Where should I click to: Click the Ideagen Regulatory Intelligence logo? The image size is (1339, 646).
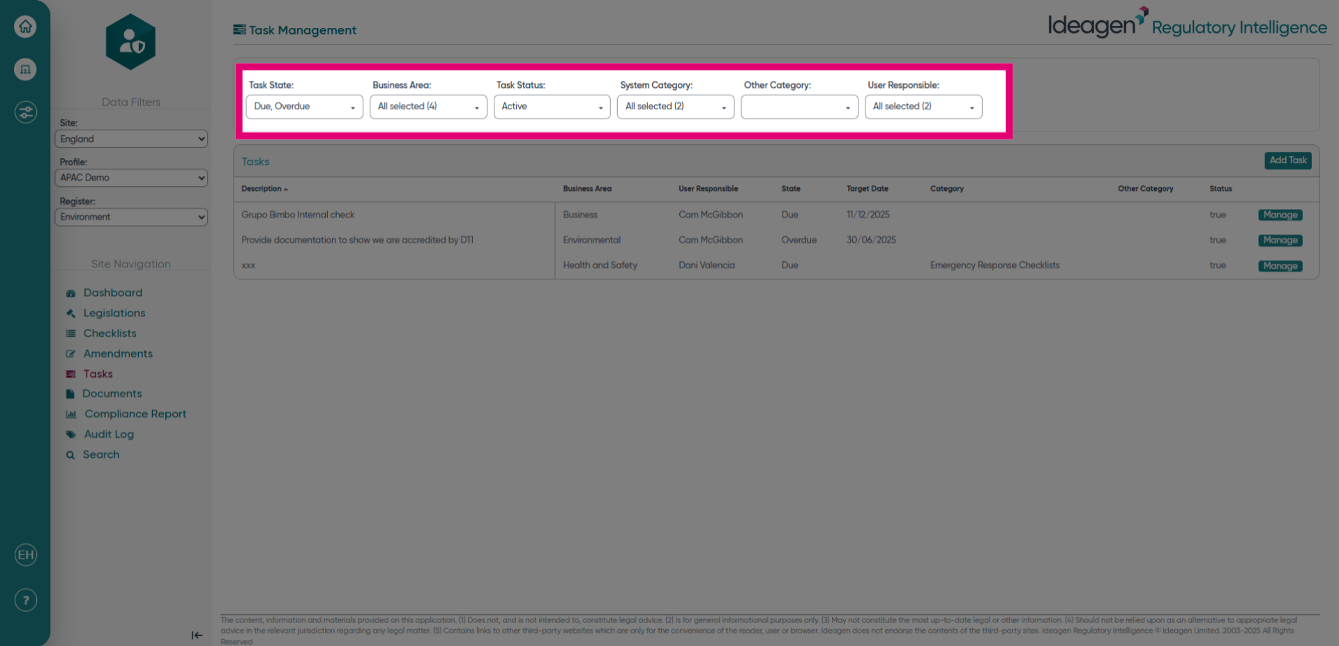point(1187,23)
